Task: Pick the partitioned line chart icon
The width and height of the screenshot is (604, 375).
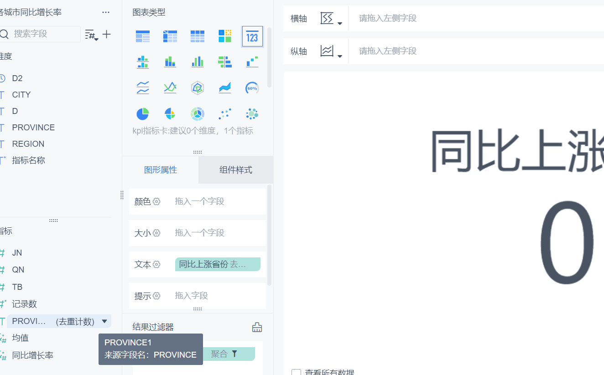Action: pyautogui.click(x=143, y=87)
